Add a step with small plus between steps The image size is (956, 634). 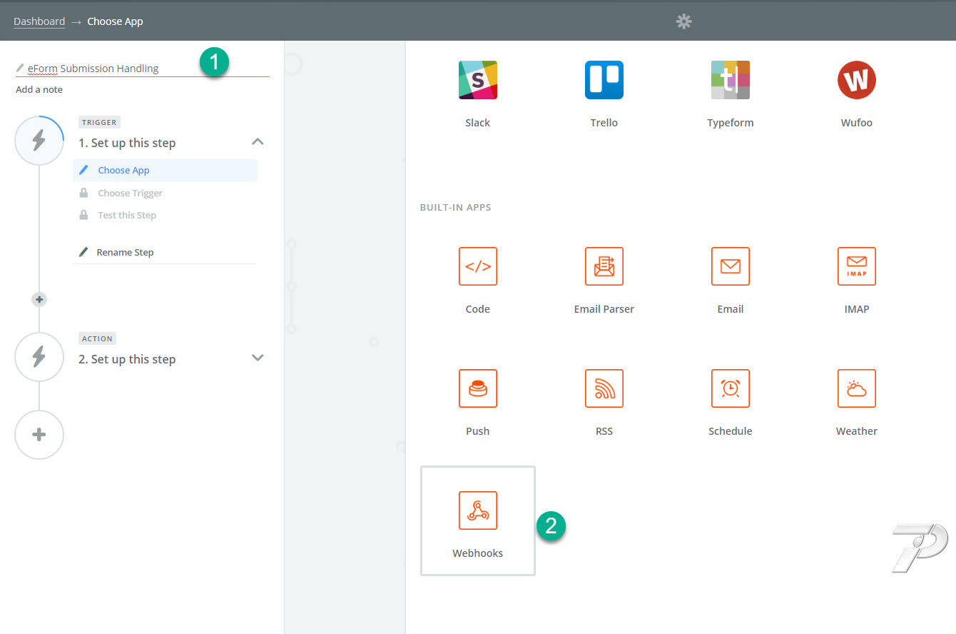[39, 299]
